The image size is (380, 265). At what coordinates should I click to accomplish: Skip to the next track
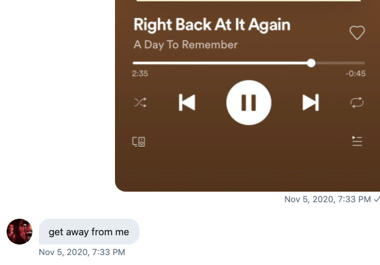tap(311, 102)
